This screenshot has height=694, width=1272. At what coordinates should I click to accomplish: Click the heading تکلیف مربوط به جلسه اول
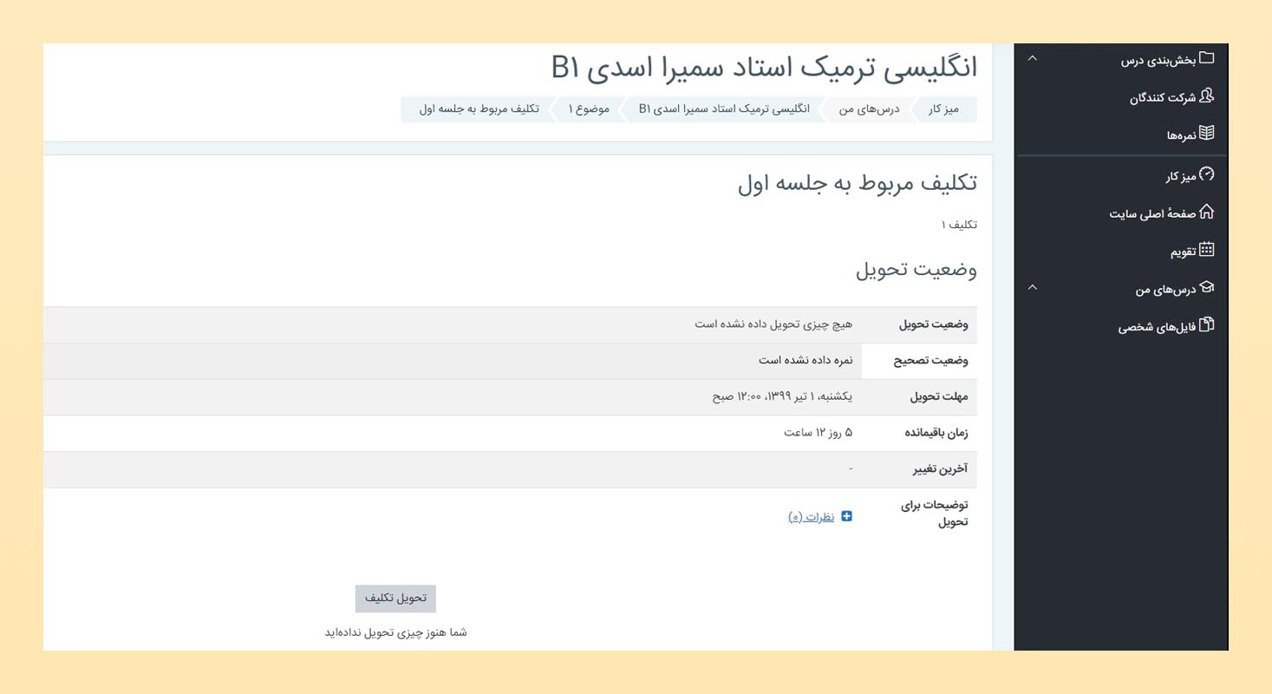coord(858,183)
